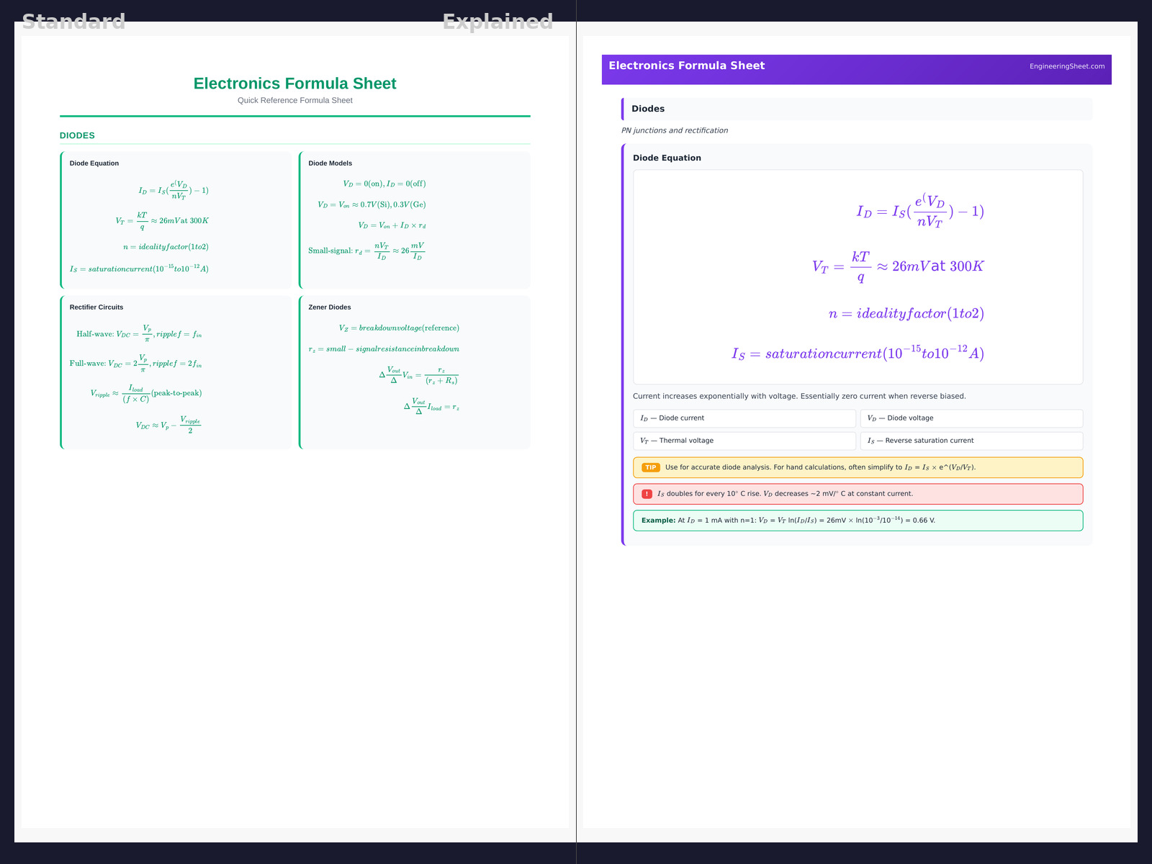The height and width of the screenshot is (864, 1152).
Task: Select the Zener Diodes card heading
Action: [330, 307]
